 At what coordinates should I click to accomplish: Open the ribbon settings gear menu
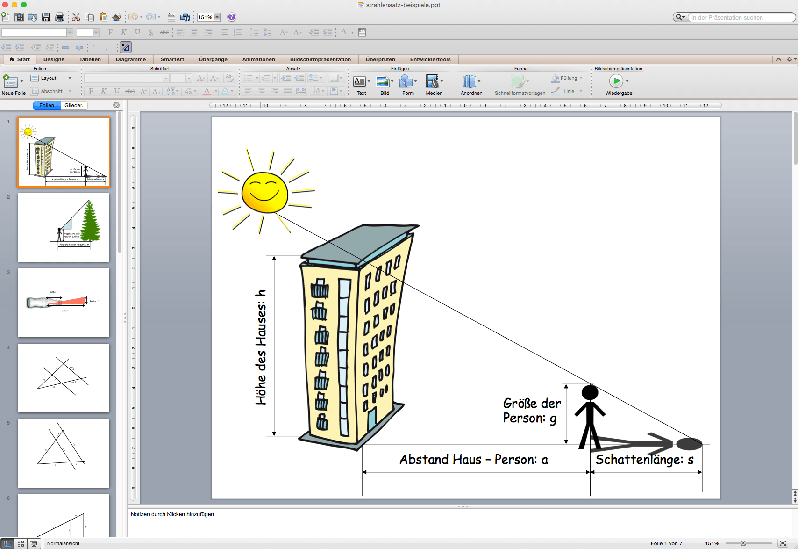pos(791,59)
